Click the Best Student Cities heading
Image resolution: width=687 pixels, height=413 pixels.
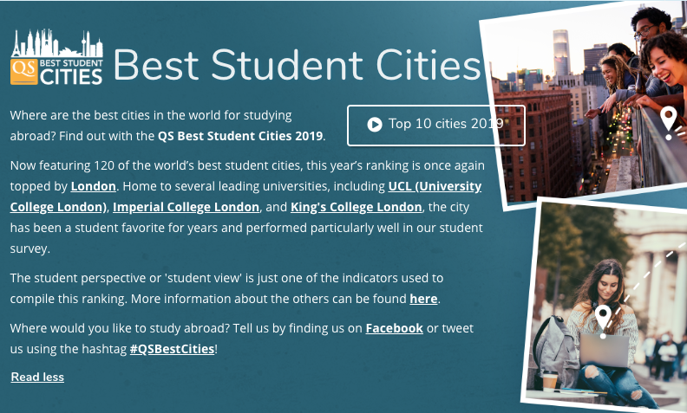click(297, 66)
